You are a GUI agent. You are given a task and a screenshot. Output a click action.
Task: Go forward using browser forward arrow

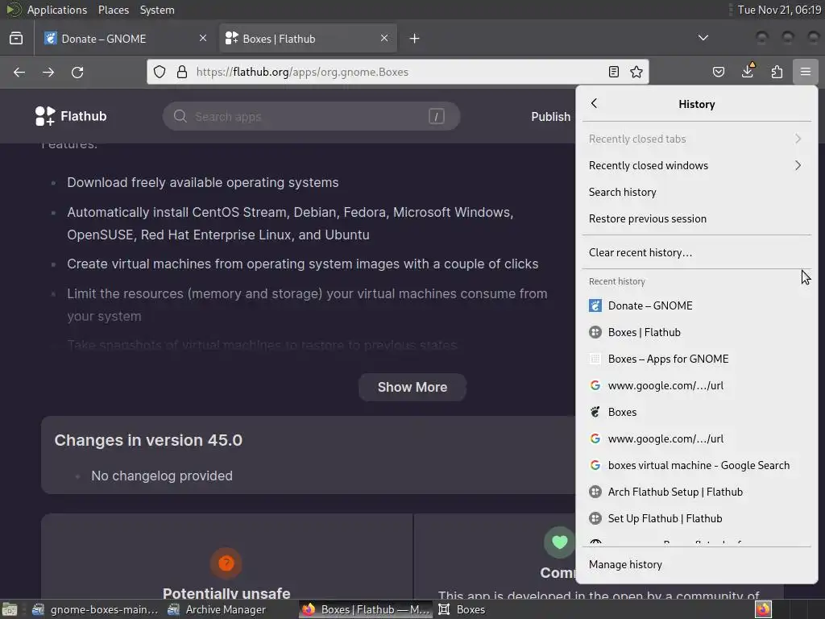coord(48,72)
